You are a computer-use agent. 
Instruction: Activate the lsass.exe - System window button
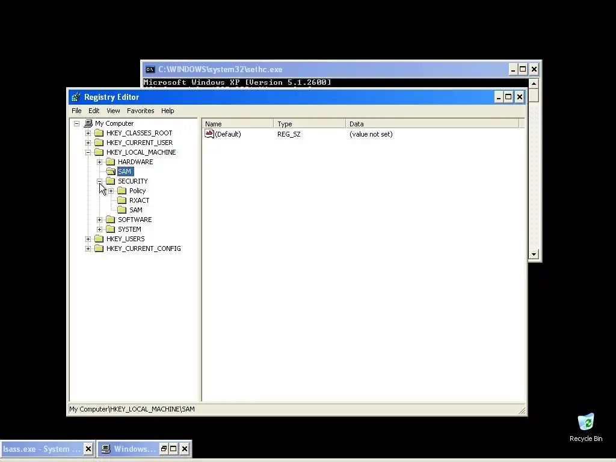coord(42,449)
